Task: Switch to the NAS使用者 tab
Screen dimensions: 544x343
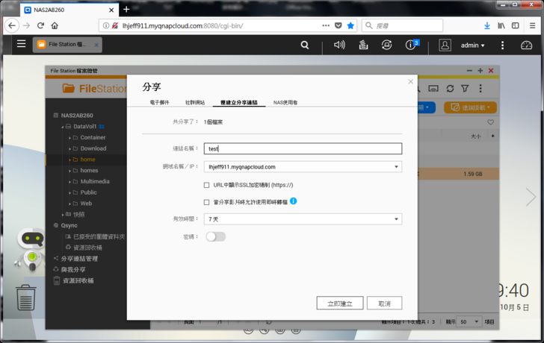Action: click(285, 102)
